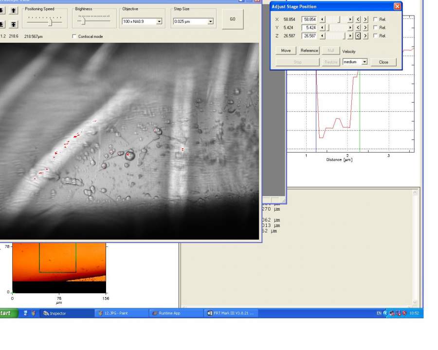Step Y position right with '>' button
Image resolution: width=438 pixels, height=350 pixels.
[365, 28]
